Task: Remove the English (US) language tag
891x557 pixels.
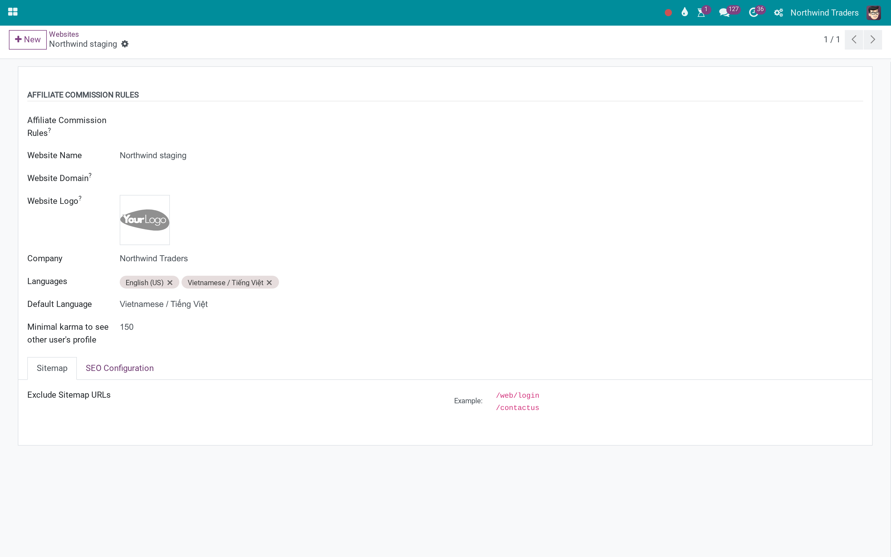Action: coord(170,283)
